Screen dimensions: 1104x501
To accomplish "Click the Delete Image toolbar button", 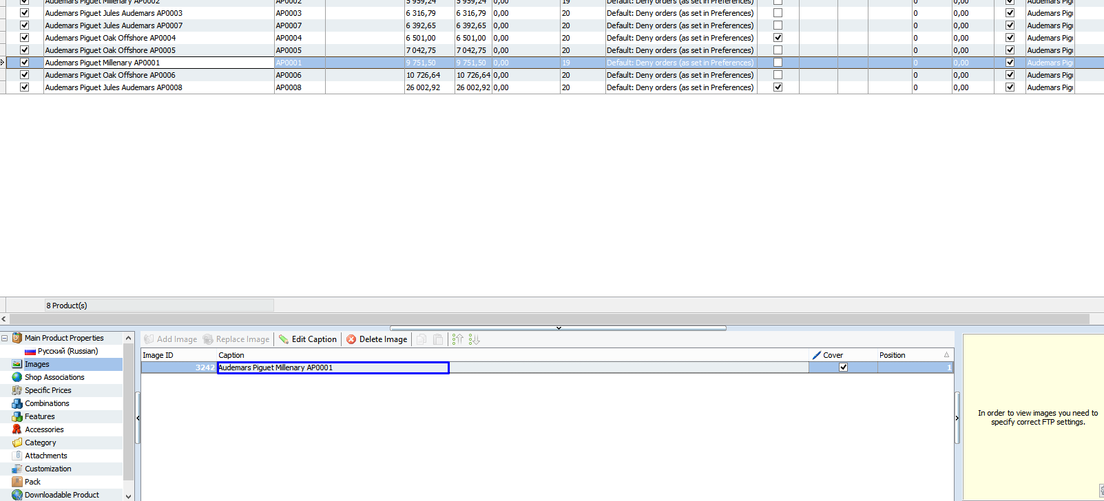I will 377,339.
